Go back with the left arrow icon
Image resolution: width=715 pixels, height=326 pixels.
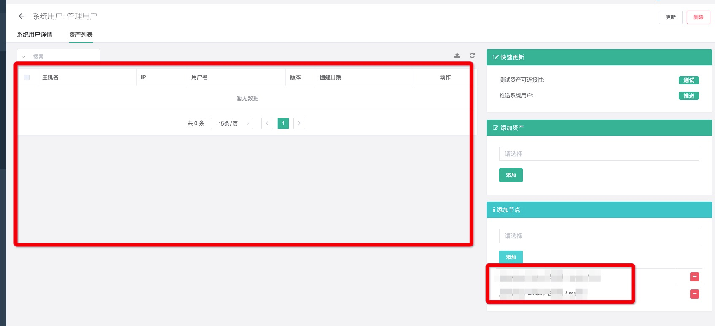22,16
